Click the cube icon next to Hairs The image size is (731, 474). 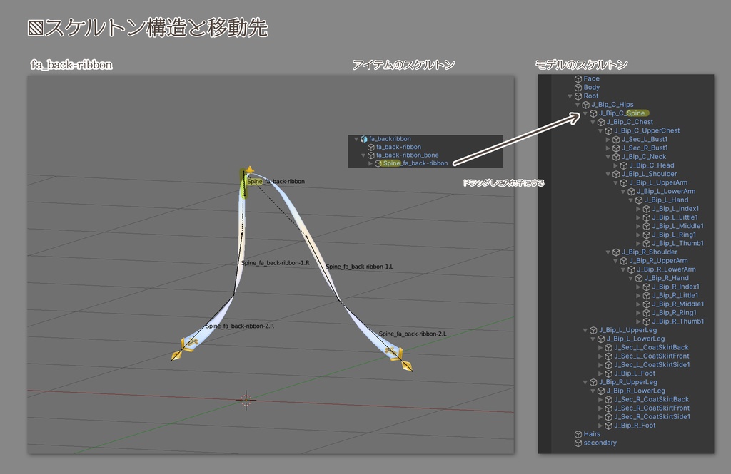578,434
